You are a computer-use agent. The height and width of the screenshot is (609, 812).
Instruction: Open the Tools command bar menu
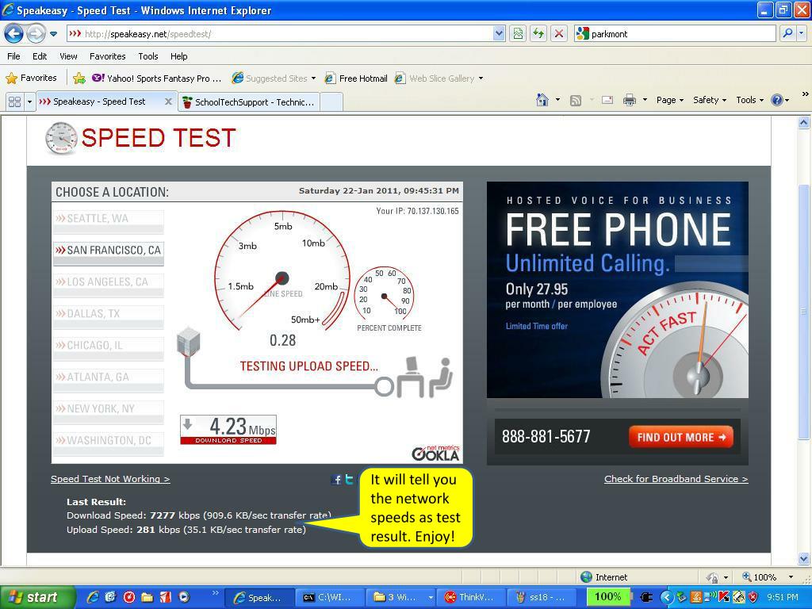click(x=750, y=100)
